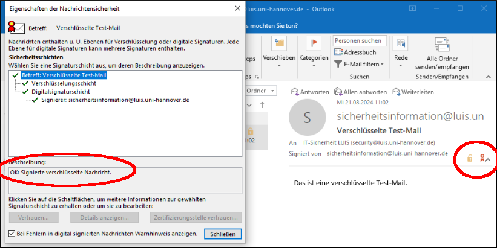Image resolution: width=497 pixels, height=248 pixels.
Task: Maximize the Outlook window
Action: coord(460,8)
